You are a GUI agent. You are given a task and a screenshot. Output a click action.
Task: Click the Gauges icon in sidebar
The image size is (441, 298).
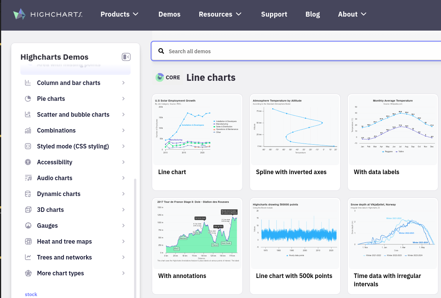pyautogui.click(x=28, y=225)
